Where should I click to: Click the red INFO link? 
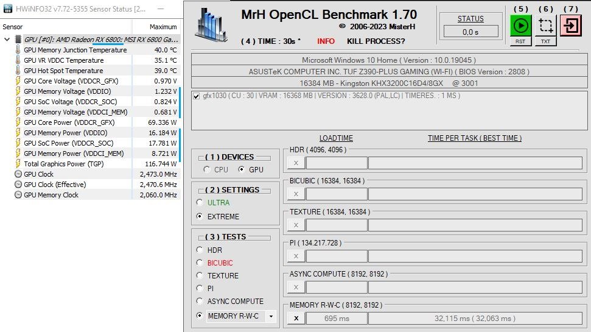click(x=326, y=41)
